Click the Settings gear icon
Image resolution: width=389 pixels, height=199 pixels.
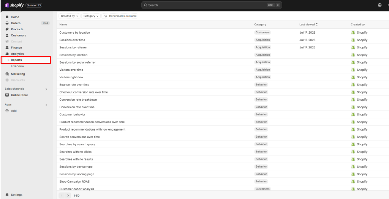pos(7,194)
